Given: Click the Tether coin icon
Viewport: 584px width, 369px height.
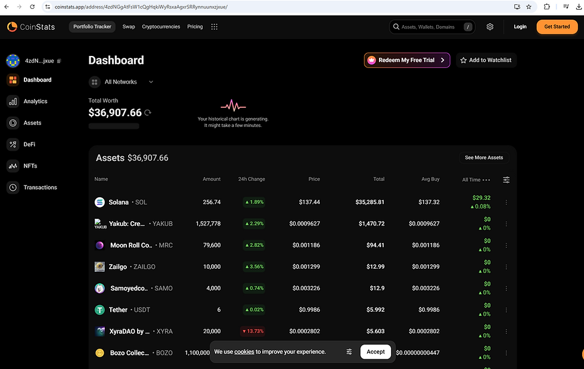Looking at the screenshot, I should (x=100, y=310).
